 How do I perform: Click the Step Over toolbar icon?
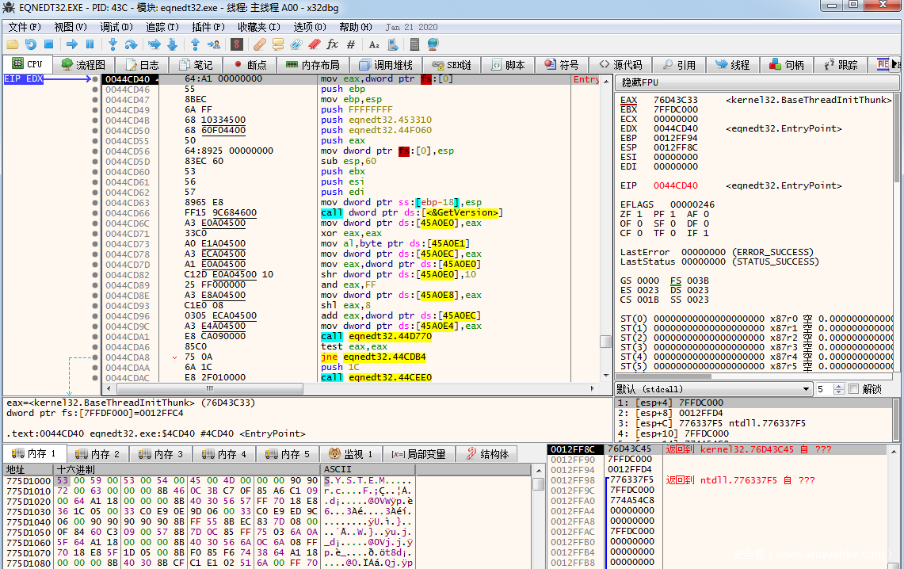pyautogui.click(x=131, y=44)
